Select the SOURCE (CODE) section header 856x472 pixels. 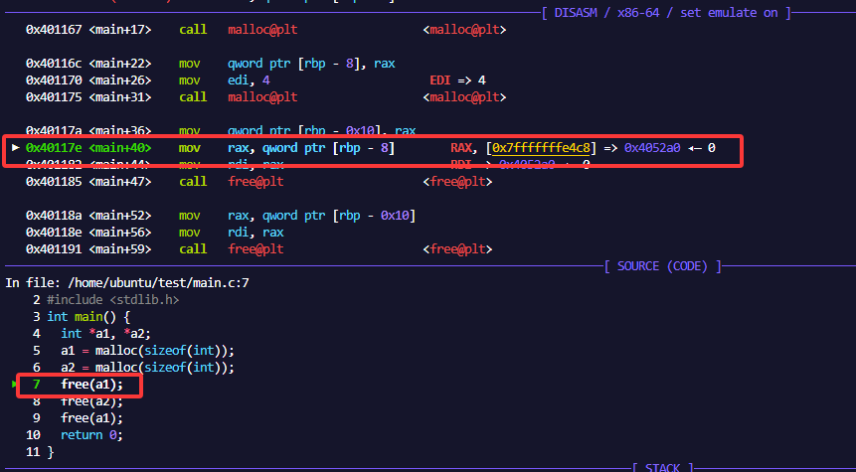click(x=661, y=266)
